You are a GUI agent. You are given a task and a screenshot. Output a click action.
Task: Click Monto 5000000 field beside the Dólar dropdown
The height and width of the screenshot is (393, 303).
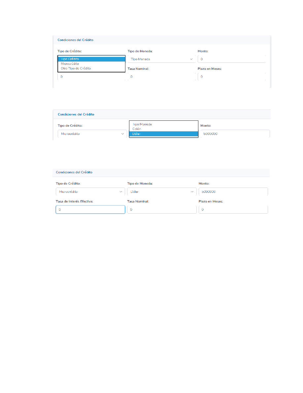(x=233, y=192)
